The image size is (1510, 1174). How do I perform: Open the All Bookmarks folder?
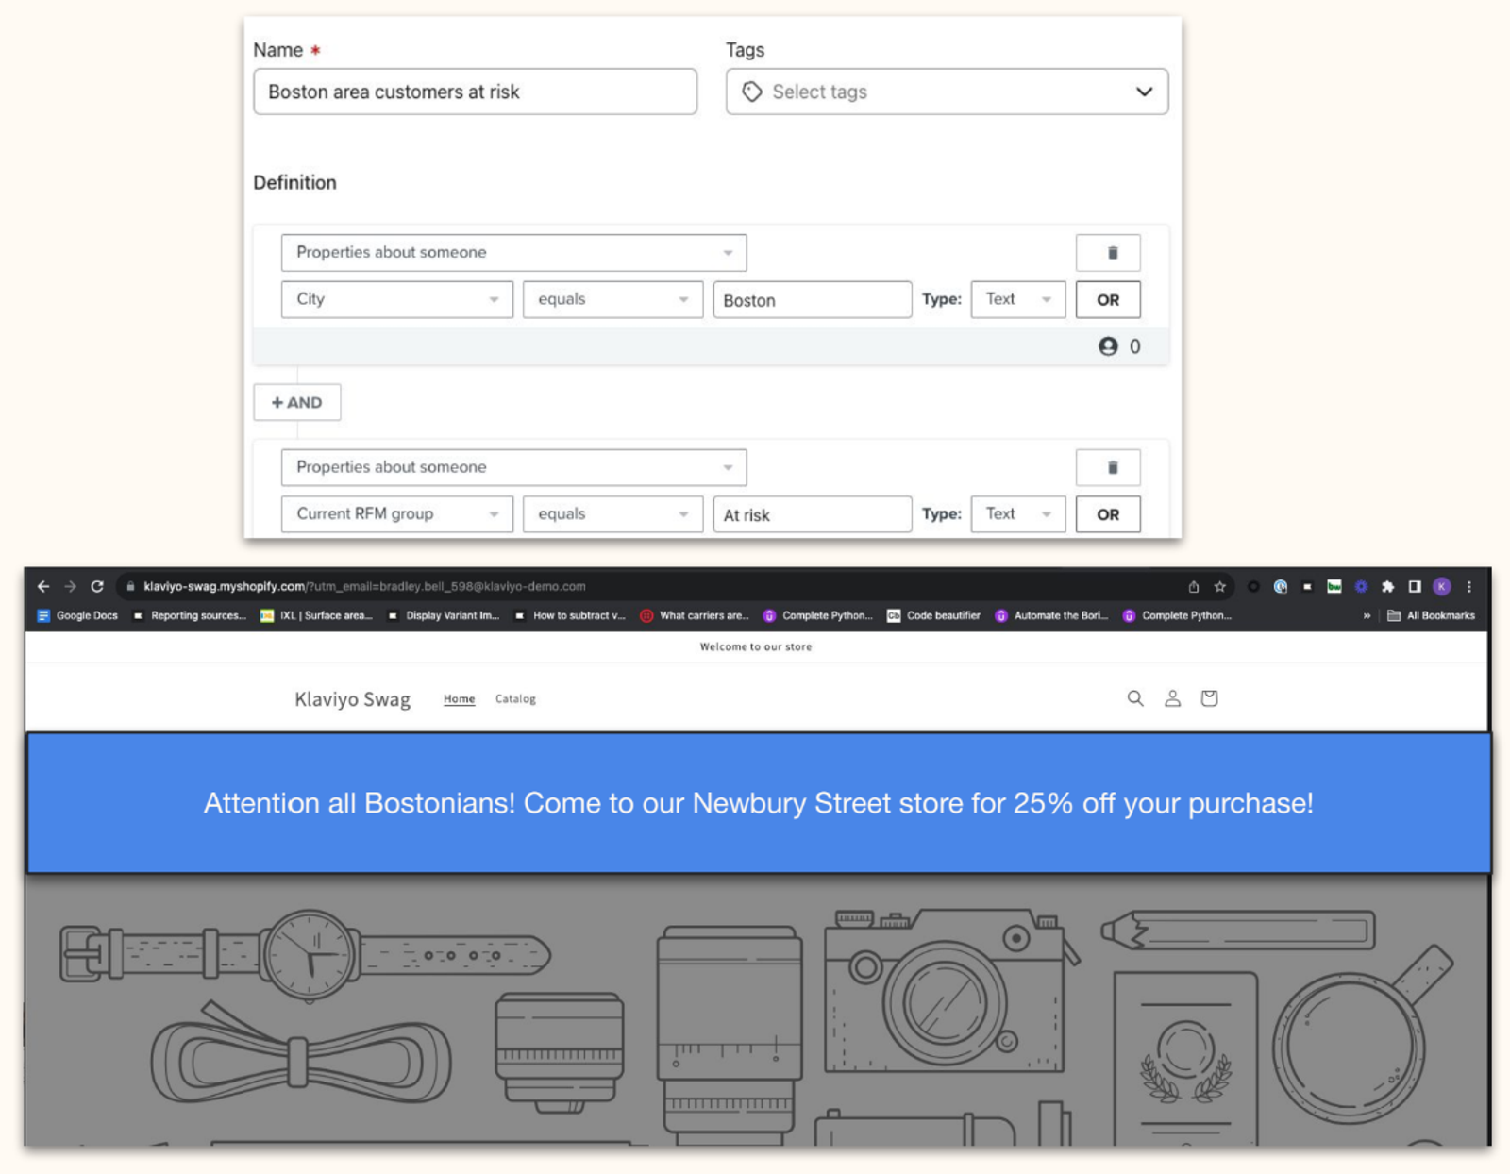1431,615
